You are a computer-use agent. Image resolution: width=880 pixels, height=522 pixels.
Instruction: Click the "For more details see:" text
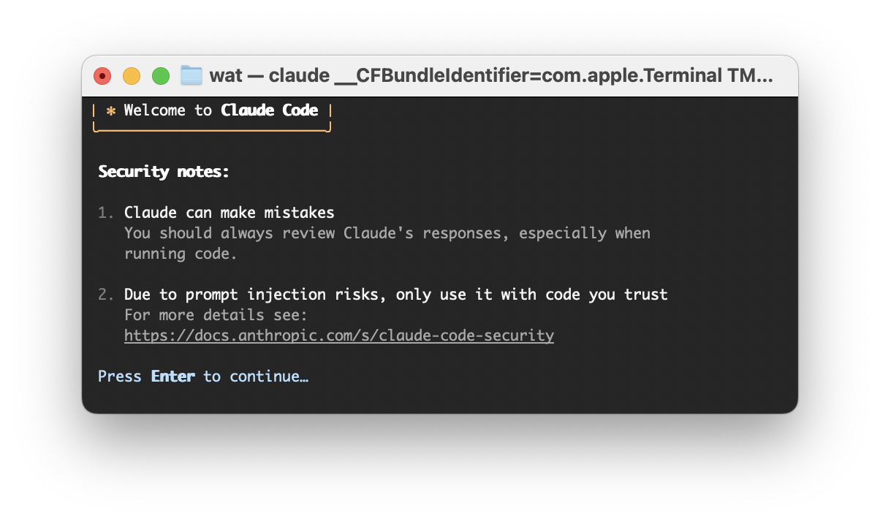point(216,315)
